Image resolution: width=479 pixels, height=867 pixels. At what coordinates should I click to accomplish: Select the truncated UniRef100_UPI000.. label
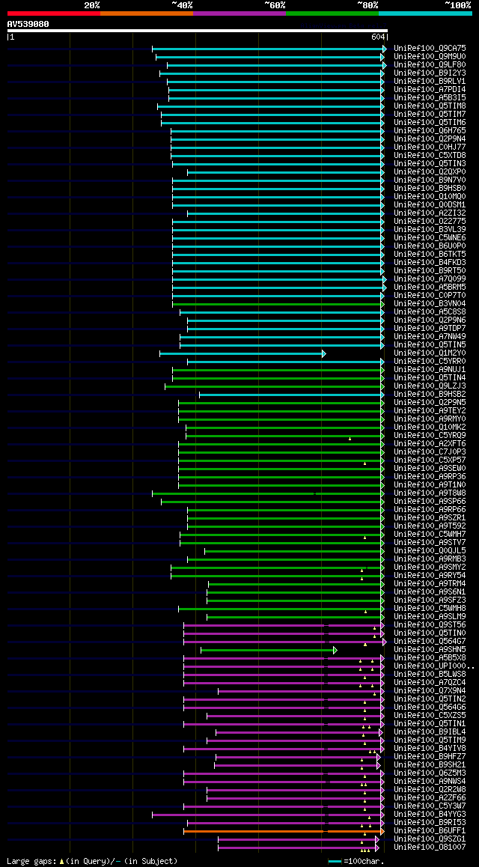pyautogui.click(x=433, y=666)
